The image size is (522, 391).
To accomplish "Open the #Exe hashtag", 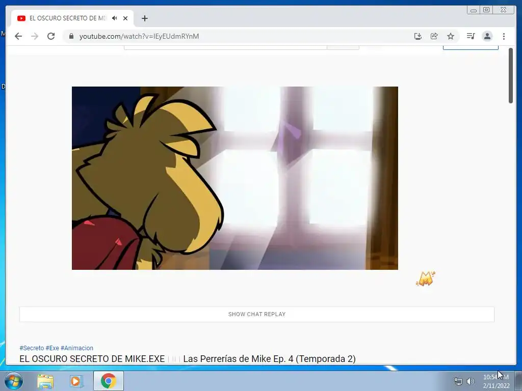I will (53, 348).
